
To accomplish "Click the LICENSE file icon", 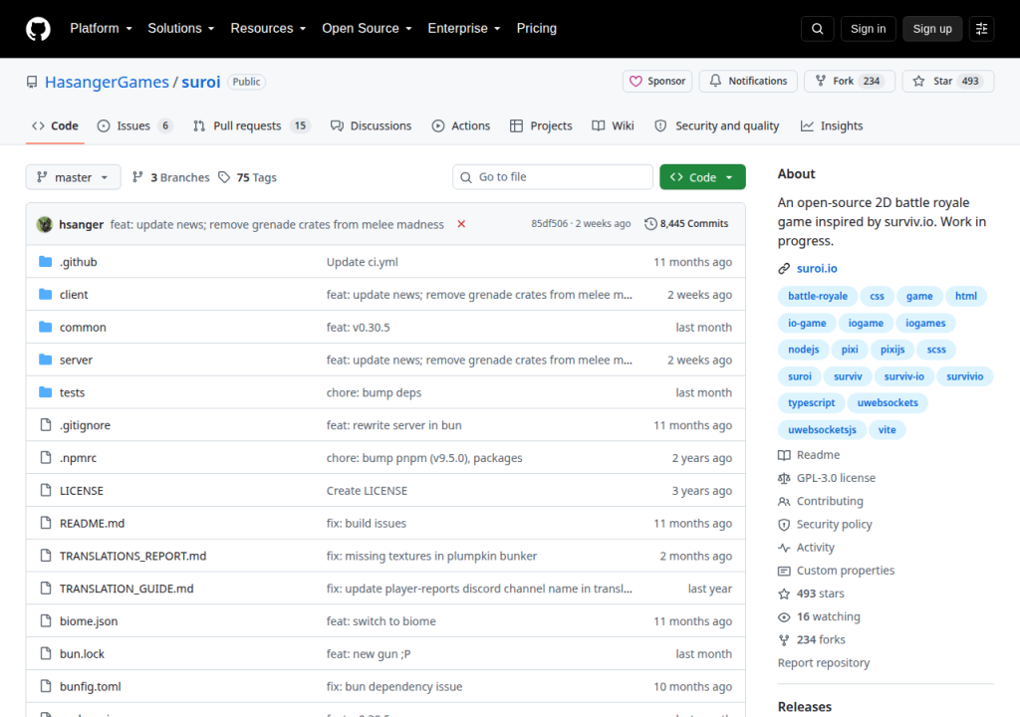I will pyautogui.click(x=46, y=490).
